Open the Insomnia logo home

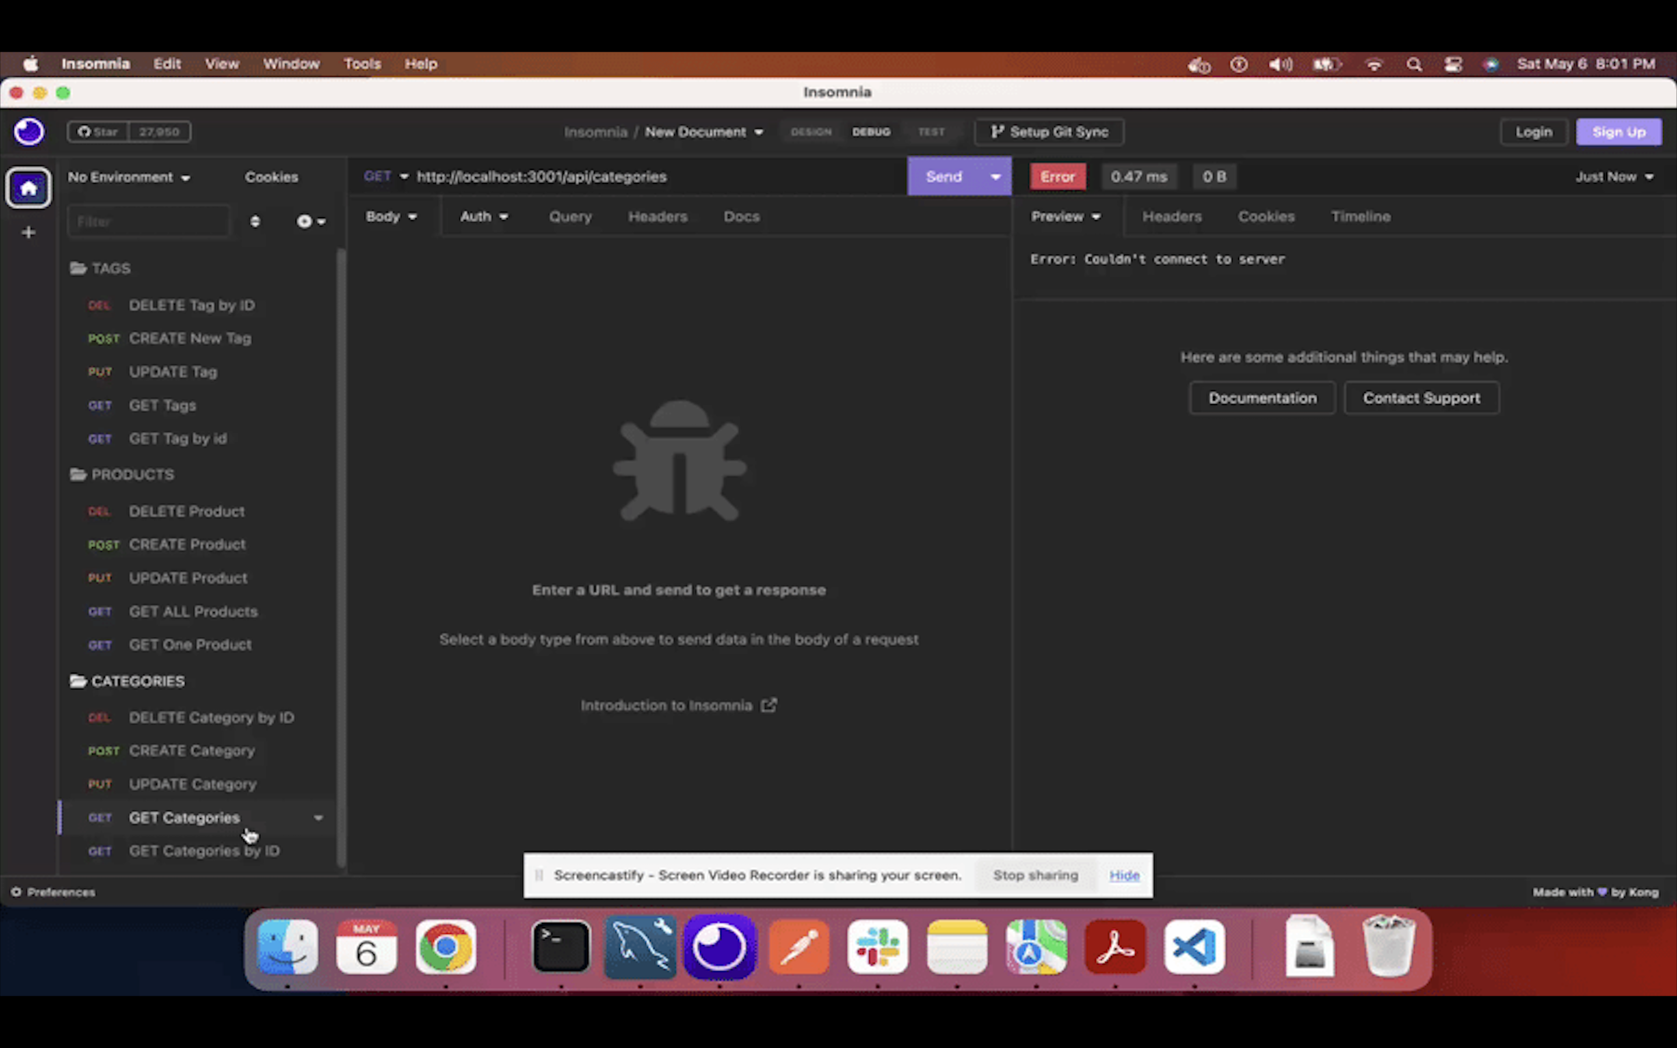(x=29, y=132)
